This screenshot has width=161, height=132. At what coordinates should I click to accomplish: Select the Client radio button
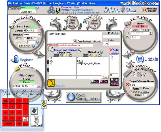pos(131,30)
